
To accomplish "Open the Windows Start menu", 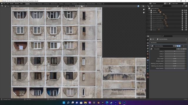I will tap(64, 103).
